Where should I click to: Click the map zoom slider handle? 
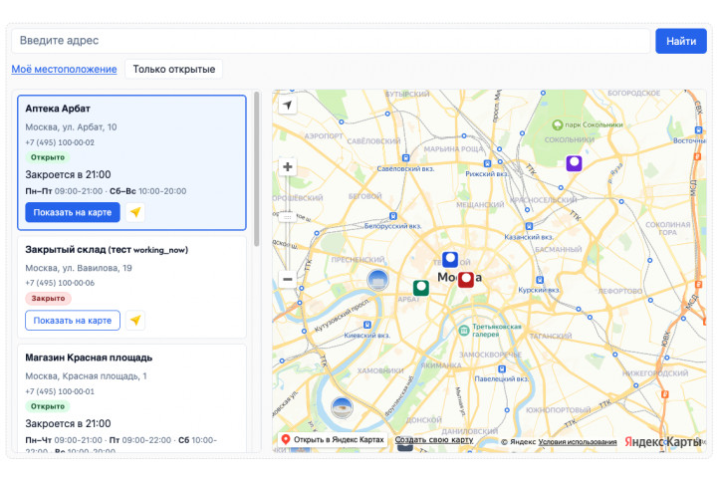click(x=288, y=217)
